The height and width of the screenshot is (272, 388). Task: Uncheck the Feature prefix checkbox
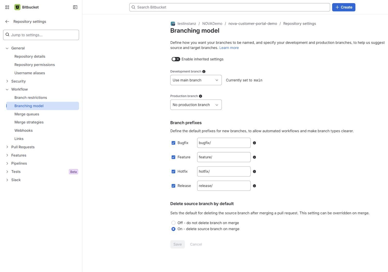(173, 157)
